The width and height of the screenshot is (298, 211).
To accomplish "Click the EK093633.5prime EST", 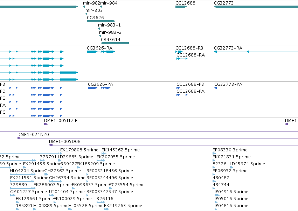I will pyautogui.click(x=73, y=188).
